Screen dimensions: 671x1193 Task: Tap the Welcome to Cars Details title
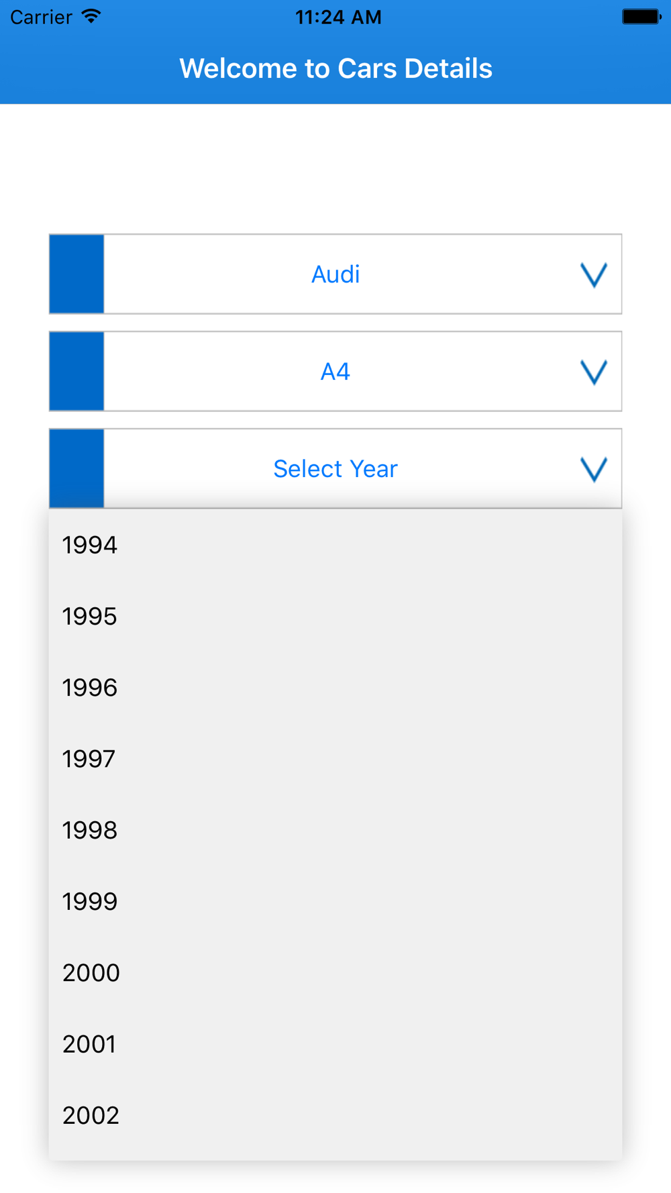pyautogui.click(x=335, y=68)
